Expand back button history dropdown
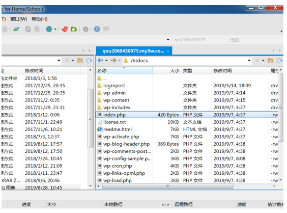The width and height of the screenshot is (287, 213). [x=106, y=60]
